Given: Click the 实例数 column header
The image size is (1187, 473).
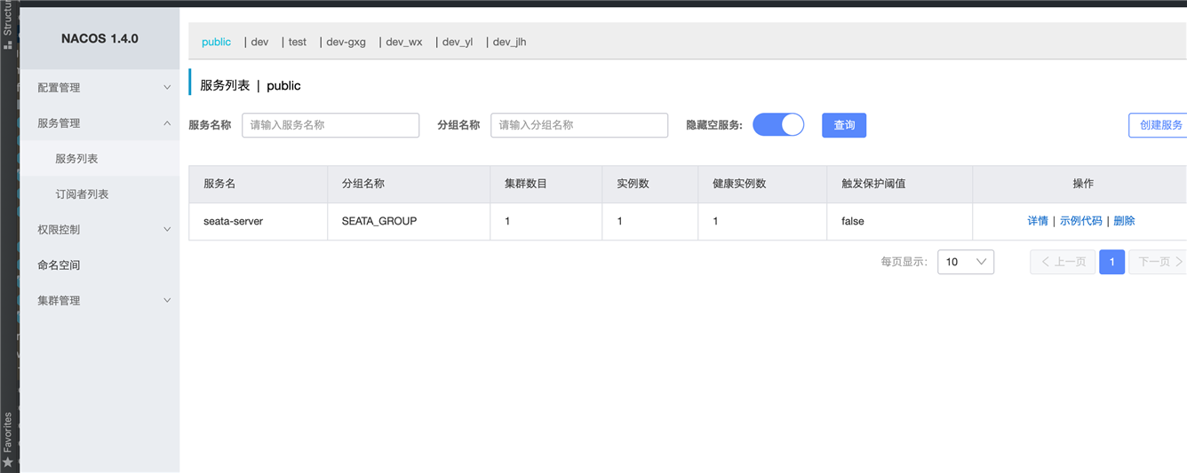Looking at the screenshot, I should tap(650, 184).
